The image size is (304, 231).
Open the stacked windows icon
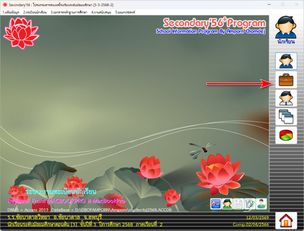(x=286, y=117)
